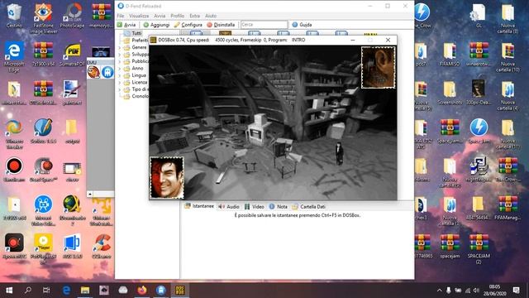Image resolution: width=529 pixels, height=298 pixels.
Task: Open Task View from taskbar
Action: (x=46, y=291)
